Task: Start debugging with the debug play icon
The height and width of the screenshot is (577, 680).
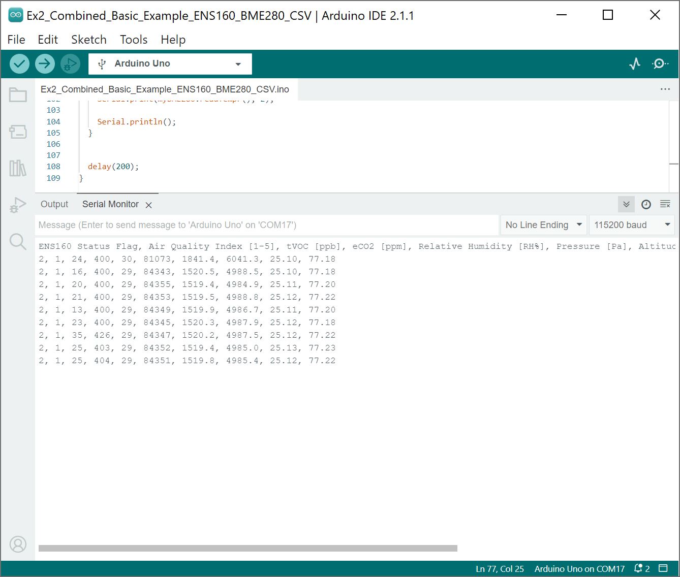Action: 70,64
